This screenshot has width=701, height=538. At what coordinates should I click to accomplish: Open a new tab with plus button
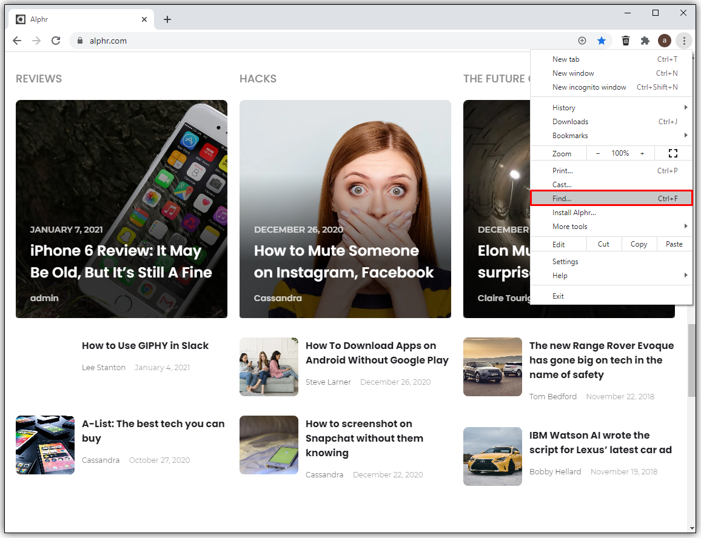167,19
